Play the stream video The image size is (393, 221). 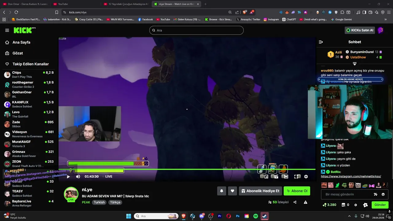click(x=68, y=176)
